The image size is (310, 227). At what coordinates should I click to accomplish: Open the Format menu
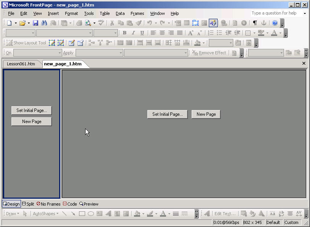click(71, 13)
